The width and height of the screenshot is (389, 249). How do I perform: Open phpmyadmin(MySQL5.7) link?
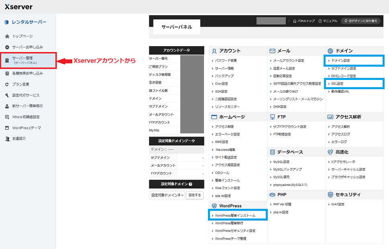tap(290, 185)
